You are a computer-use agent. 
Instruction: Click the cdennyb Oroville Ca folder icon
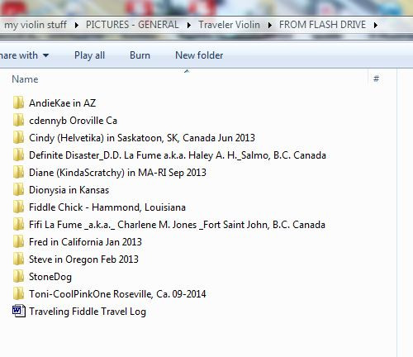pyautogui.click(x=18, y=120)
